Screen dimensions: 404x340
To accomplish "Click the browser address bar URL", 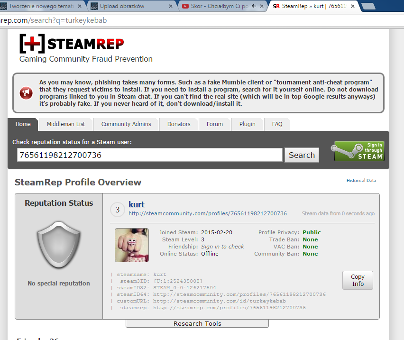I will pyautogui.click(x=53, y=20).
